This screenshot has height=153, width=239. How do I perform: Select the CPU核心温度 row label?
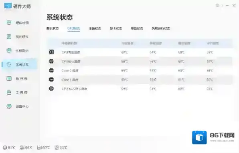pos(71,62)
